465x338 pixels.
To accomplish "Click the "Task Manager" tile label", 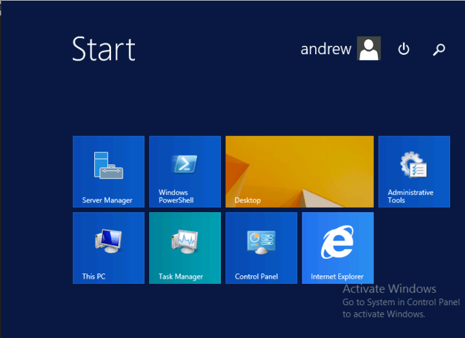I will (x=181, y=277).
